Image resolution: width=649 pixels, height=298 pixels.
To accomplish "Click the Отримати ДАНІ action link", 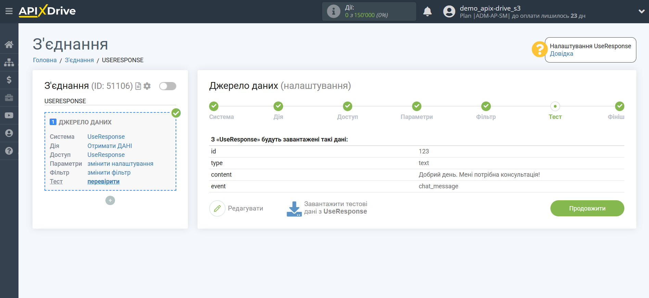I will point(110,146).
